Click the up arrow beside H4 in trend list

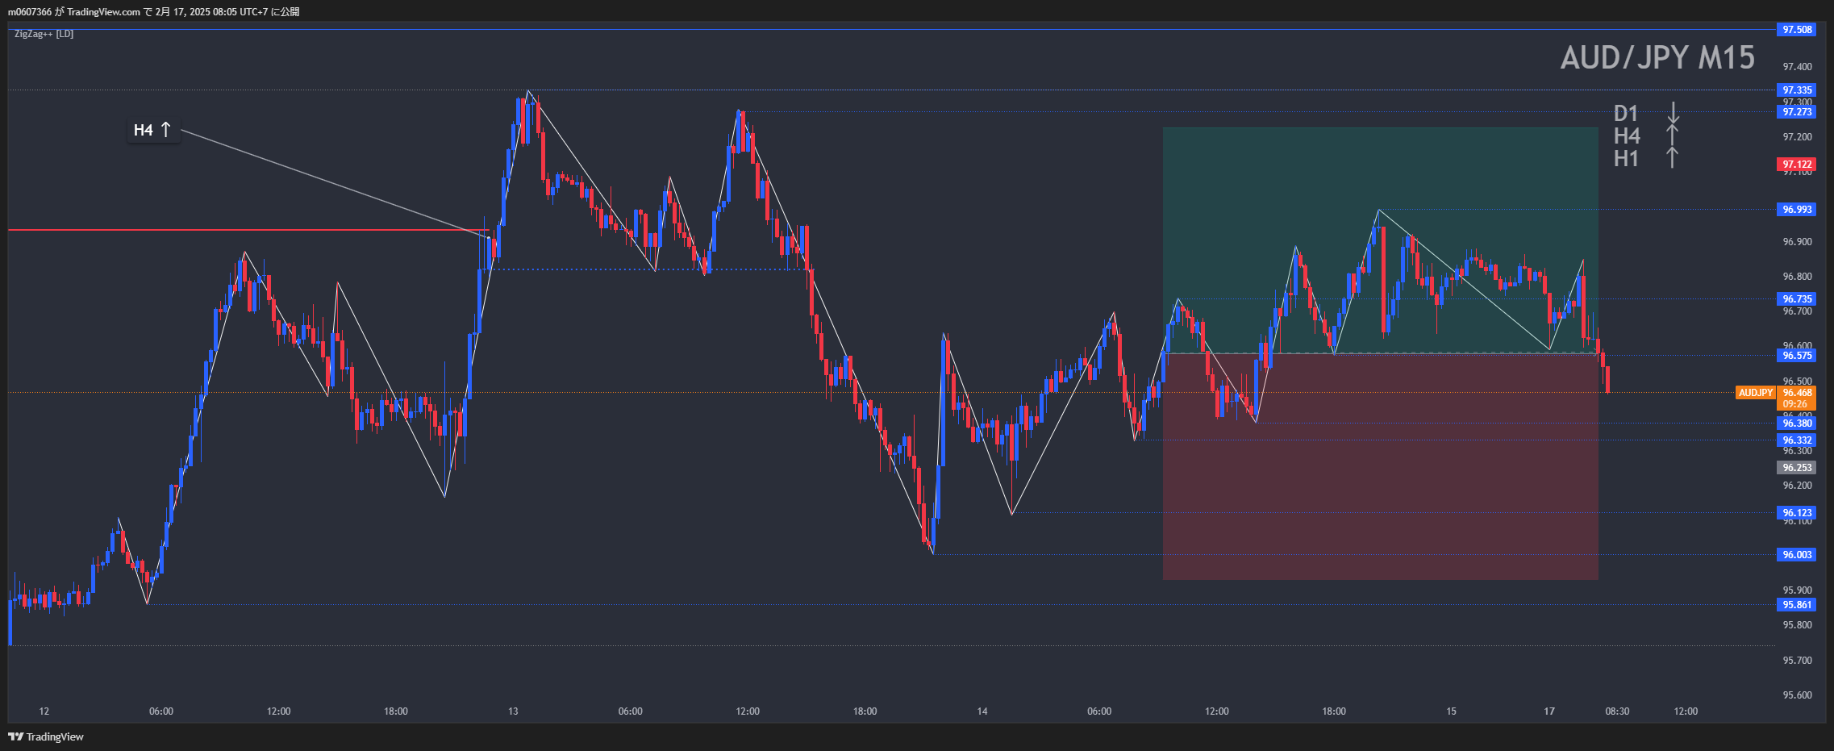1672,136
